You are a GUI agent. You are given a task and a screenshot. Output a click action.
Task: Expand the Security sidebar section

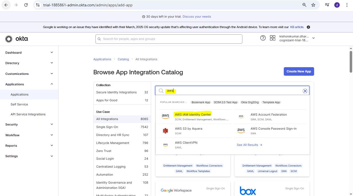pyautogui.click(x=52, y=124)
